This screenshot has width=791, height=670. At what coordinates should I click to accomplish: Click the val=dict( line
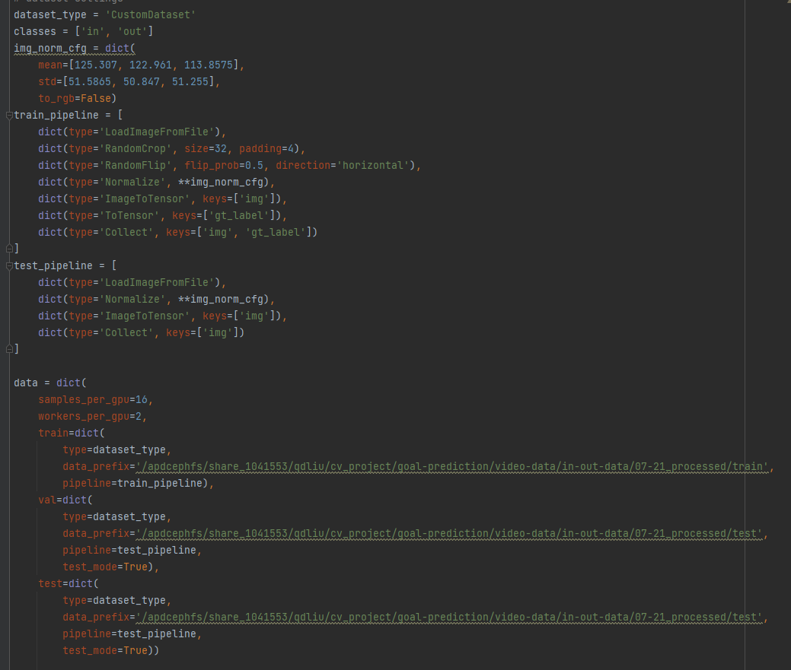click(65, 500)
